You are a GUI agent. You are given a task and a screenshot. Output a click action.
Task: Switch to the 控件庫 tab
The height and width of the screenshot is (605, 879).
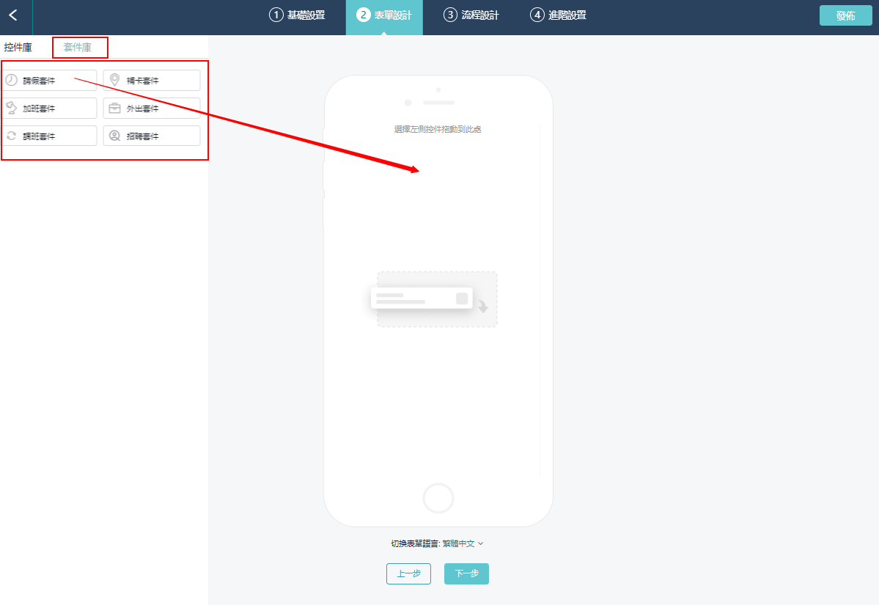(x=18, y=48)
